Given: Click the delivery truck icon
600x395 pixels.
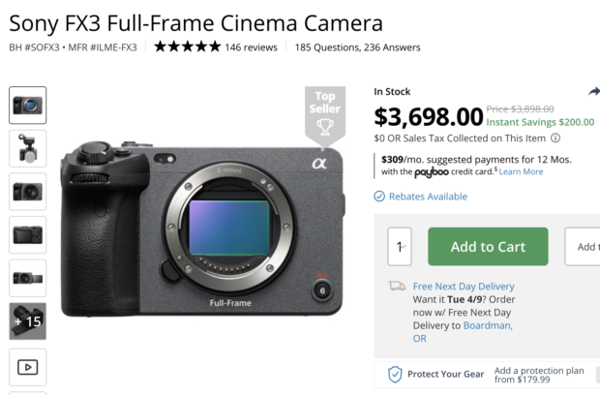Looking at the screenshot, I should 397,287.
